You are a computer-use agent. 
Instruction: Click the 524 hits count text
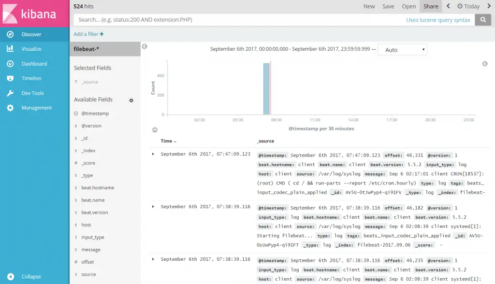[83, 6]
